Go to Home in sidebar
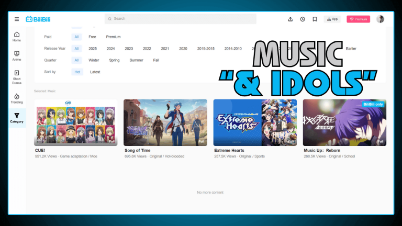The width and height of the screenshot is (402, 226). 17,36
